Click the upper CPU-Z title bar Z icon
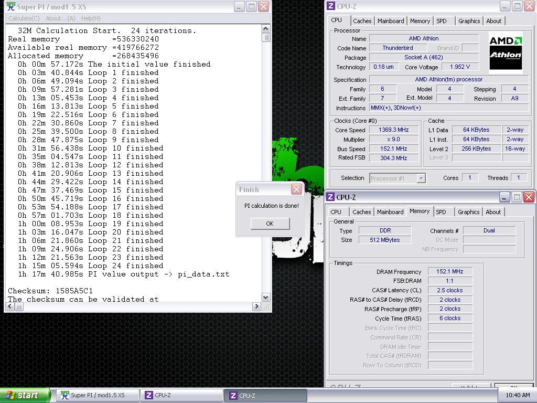Screen dimensions: 537x403 (x=330, y=6)
